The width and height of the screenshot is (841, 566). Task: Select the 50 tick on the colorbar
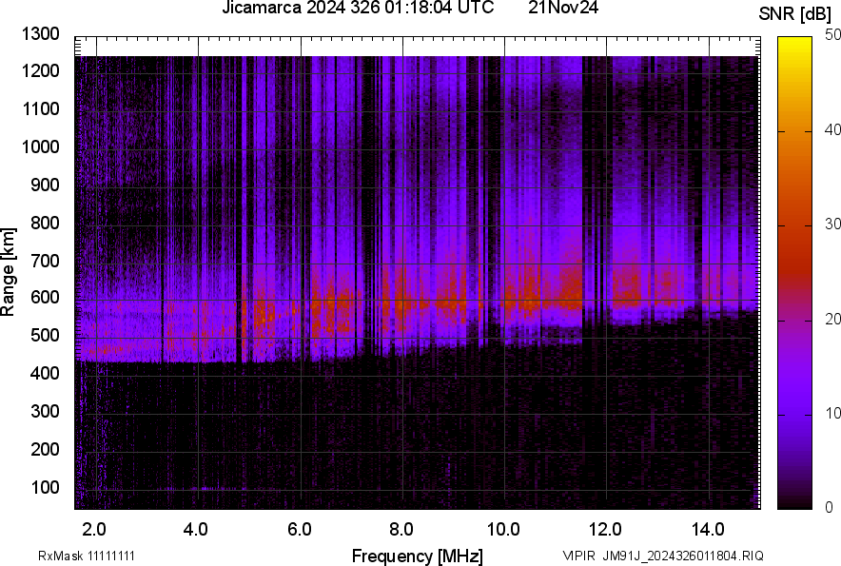(x=833, y=34)
